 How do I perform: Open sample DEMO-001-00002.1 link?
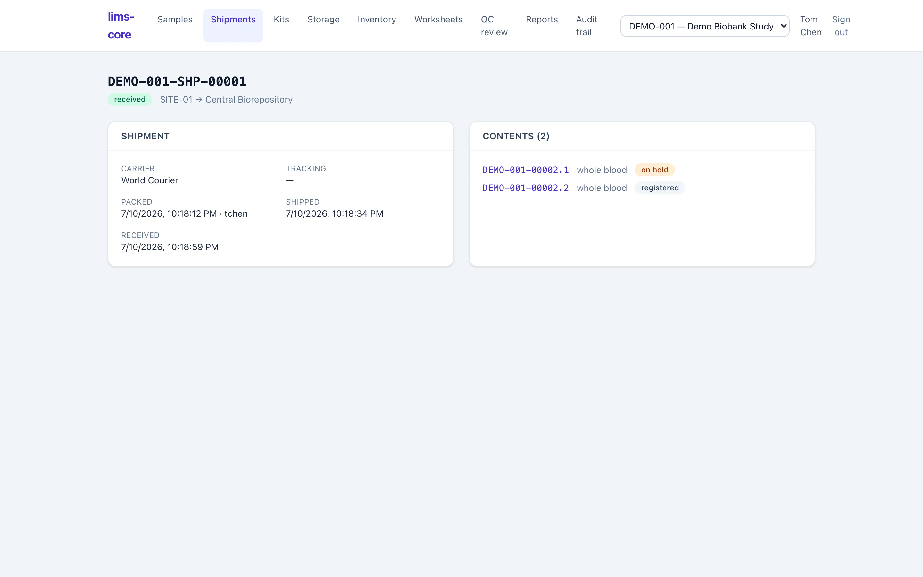tap(526, 170)
